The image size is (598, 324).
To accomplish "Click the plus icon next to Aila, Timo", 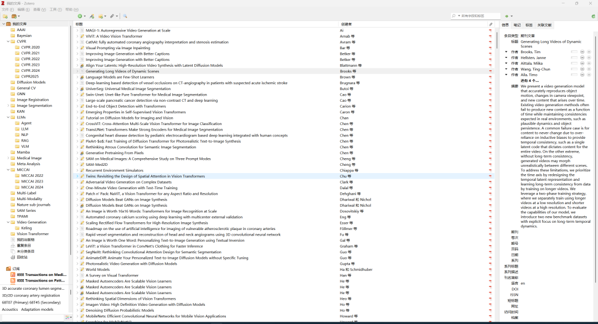I will coord(589,75).
